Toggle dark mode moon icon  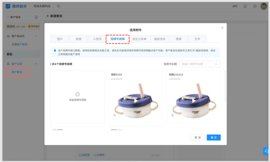click(59, 6)
